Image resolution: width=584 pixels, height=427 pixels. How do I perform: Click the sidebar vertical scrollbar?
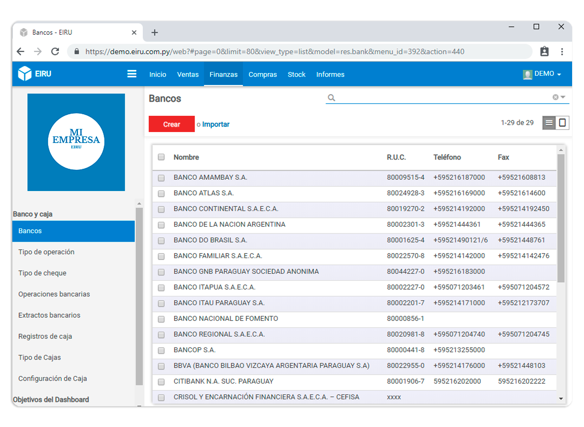coord(139,296)
